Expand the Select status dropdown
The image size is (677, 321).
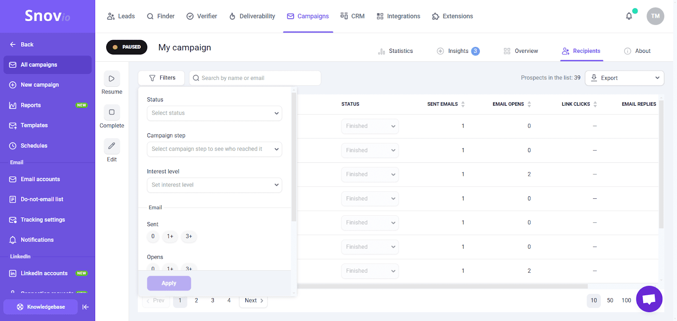pos(214,113)
